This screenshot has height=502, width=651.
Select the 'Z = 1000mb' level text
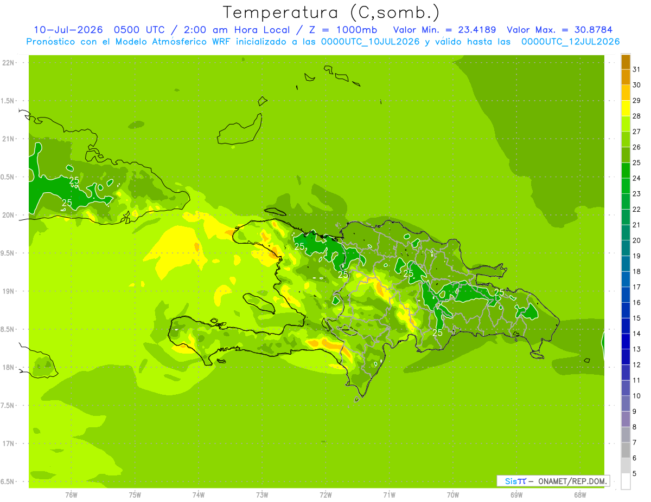(x=342, y=30)
